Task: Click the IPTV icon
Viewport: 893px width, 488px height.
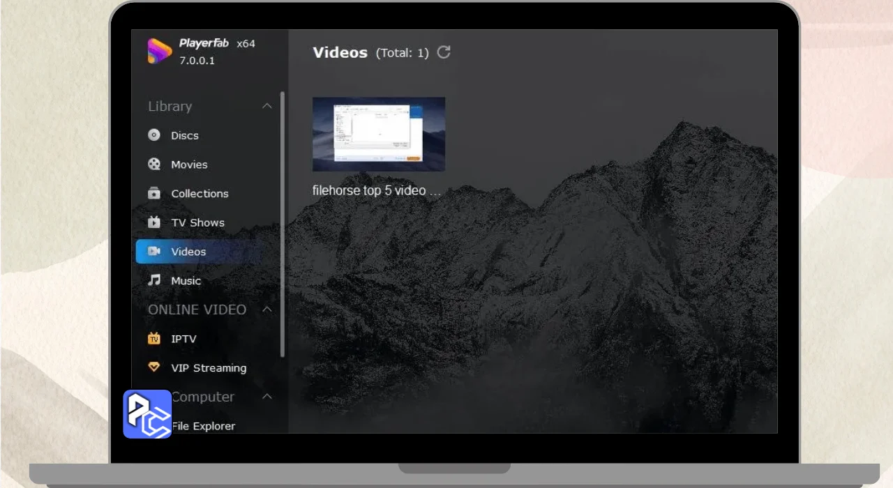Action: [x=154, y=339]
